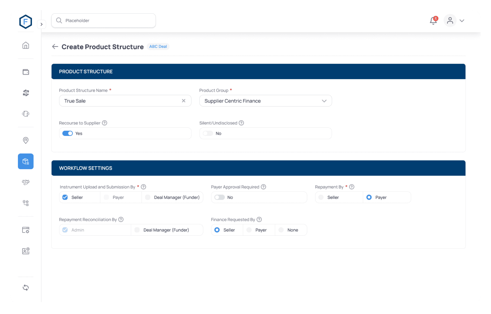Open notifications bell with badge
Image resolution: width=491 pixels, height=314 pixels.
pos(433,21)
